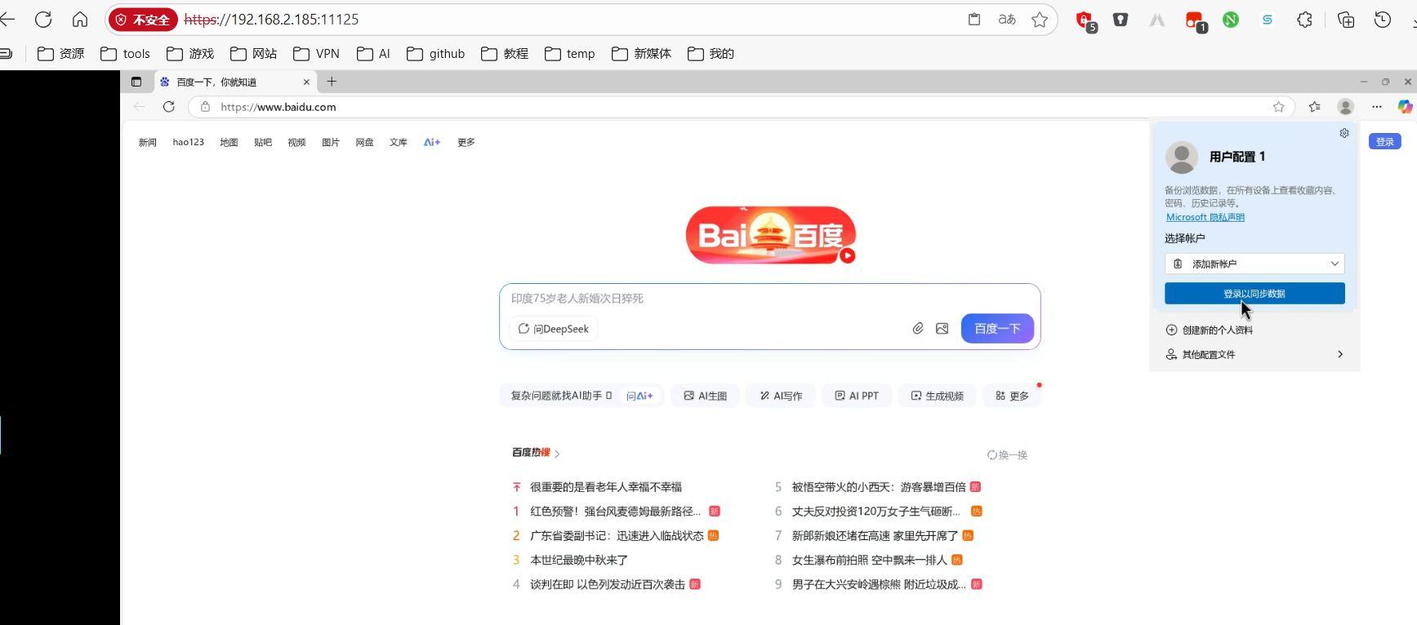Add a new tab in inner browser
The height and width of the screenshot is (625, 1417).
(332, 82)
